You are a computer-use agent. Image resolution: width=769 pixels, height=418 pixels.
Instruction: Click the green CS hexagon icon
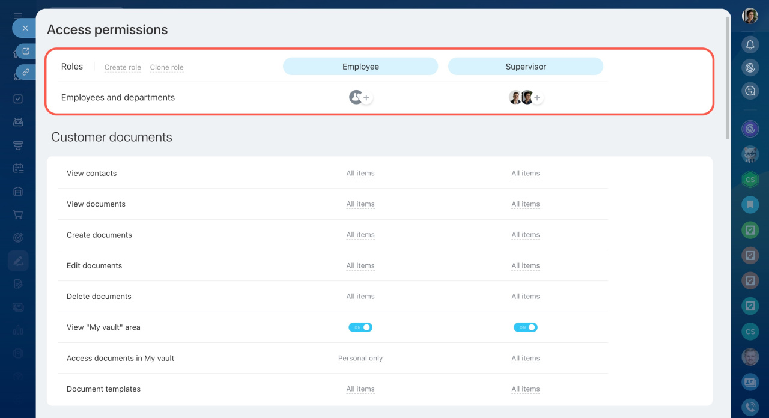[750, 179]
